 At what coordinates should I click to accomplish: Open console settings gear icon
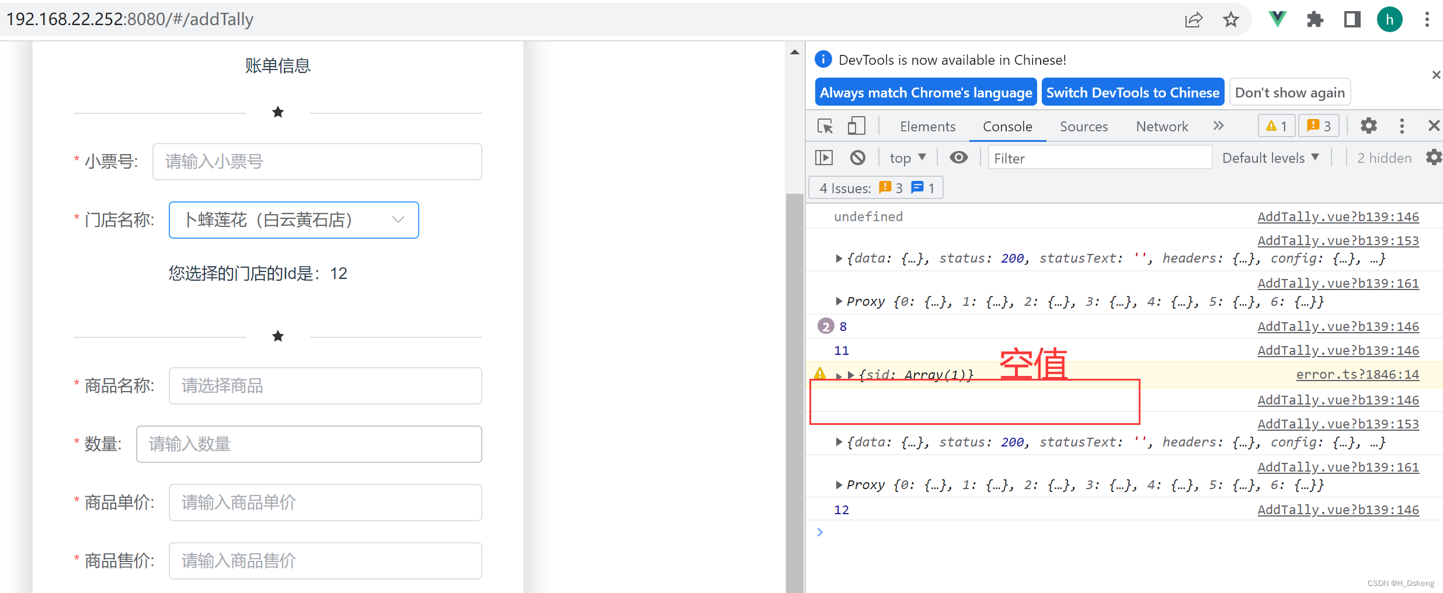point(1434,158)
